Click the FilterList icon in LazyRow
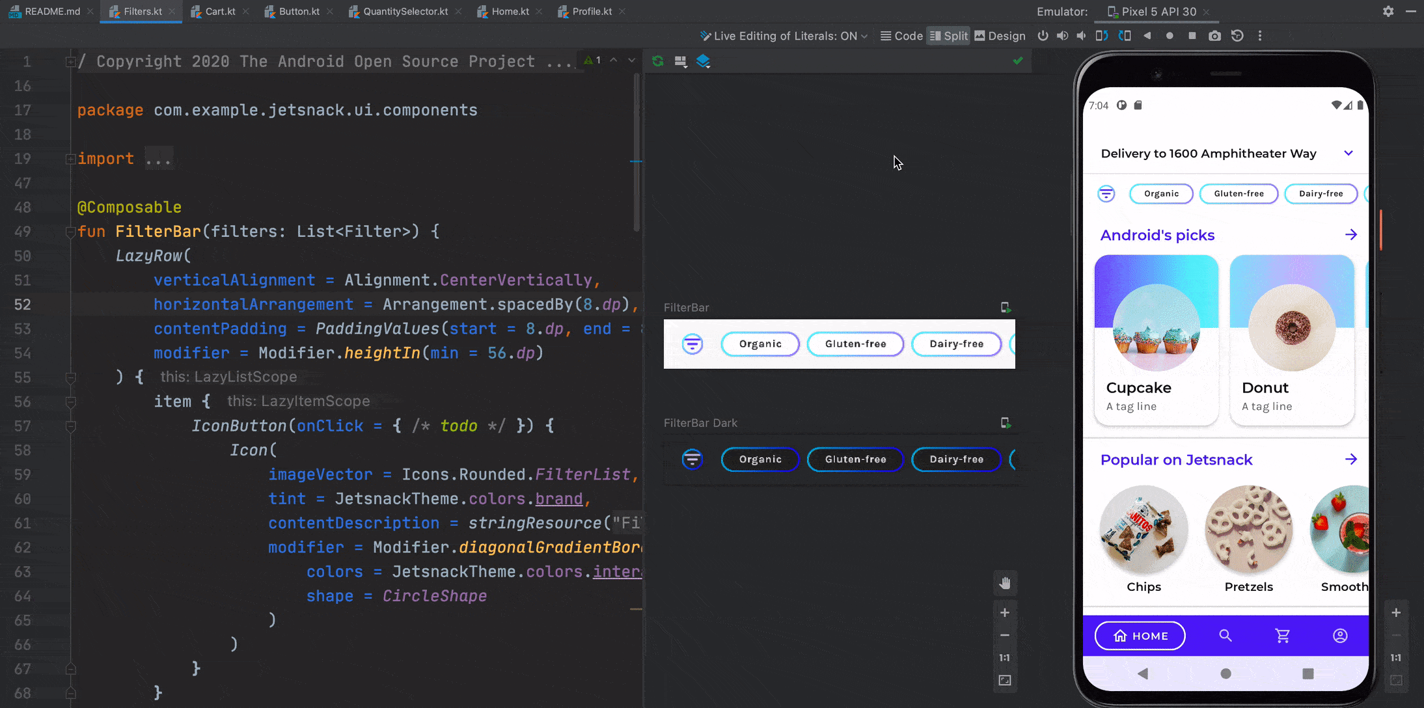 pos(693,343)
